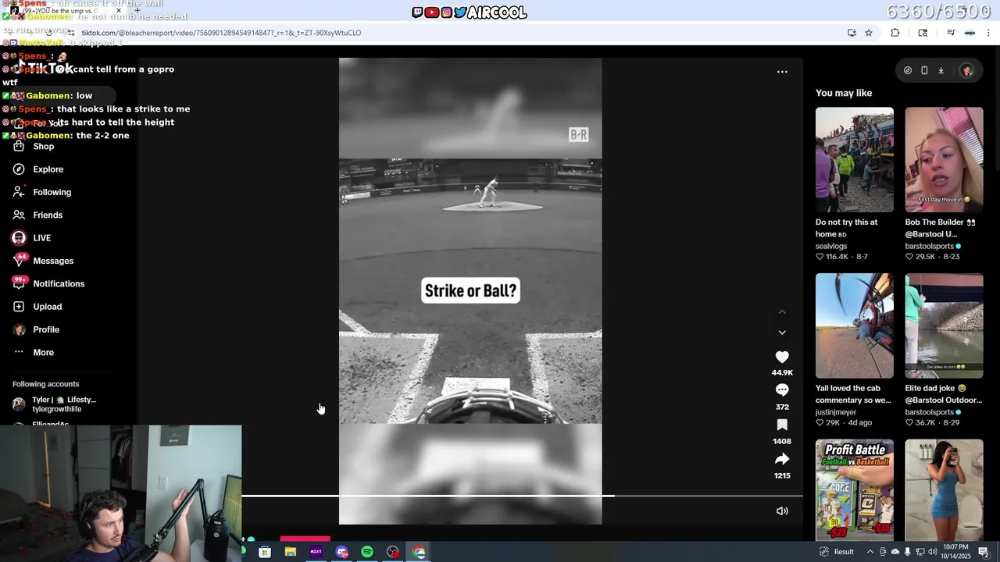
Task: Open the "Elite dad joke" video thumbnail
Action: [944, 325]
